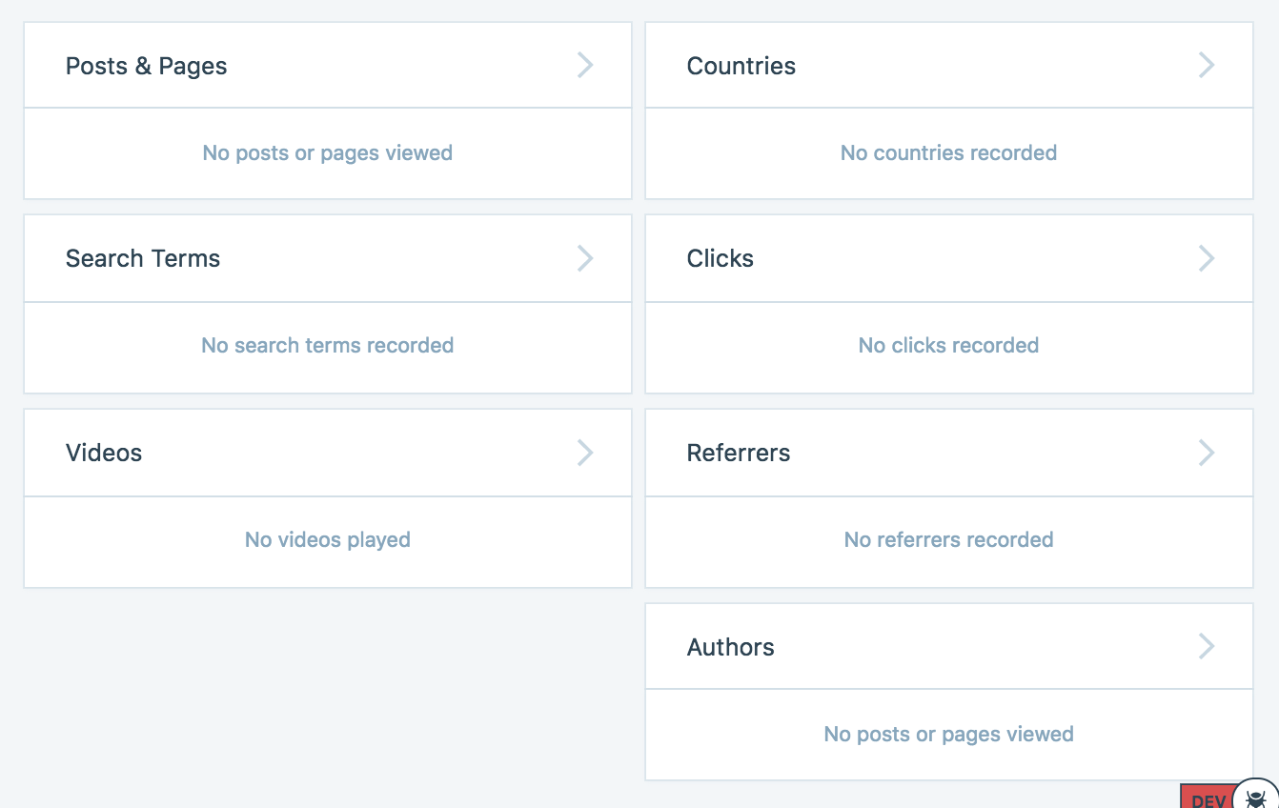Open the Search Terms stats heading

[143, 258]
